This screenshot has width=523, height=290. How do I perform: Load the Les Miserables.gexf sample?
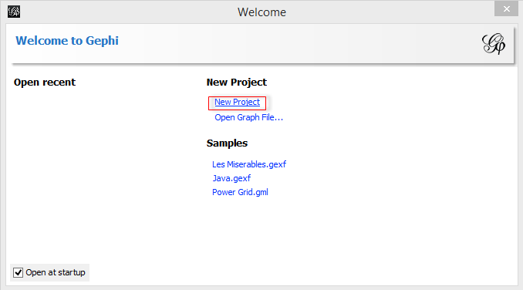[x=249, y=164]
